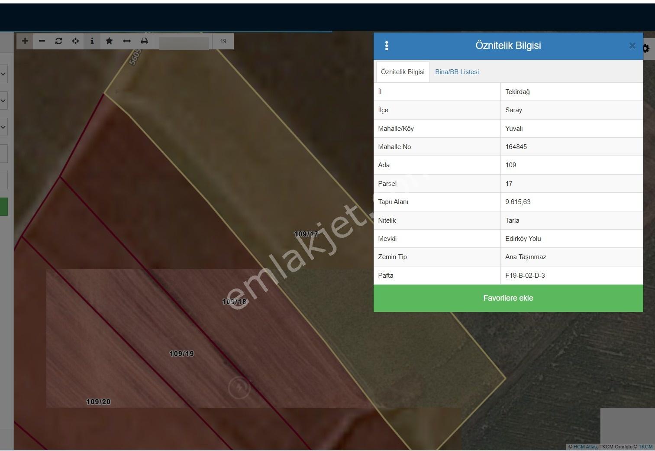
Task: Click the zoom level 19 field
Action: [223, 41]
